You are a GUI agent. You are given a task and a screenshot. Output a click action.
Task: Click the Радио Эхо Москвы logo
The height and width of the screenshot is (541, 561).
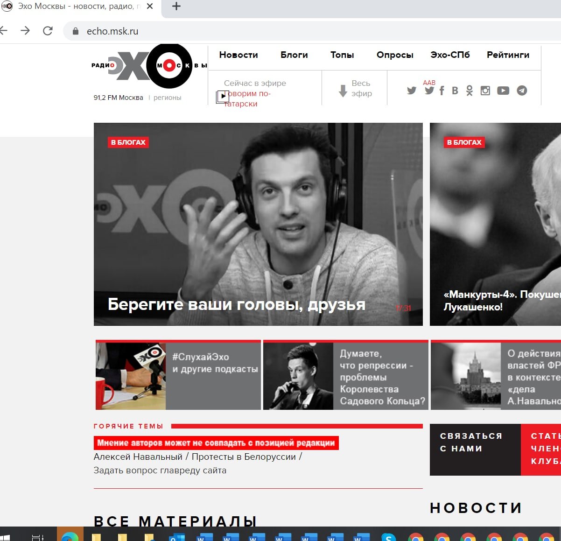[148, 66]
